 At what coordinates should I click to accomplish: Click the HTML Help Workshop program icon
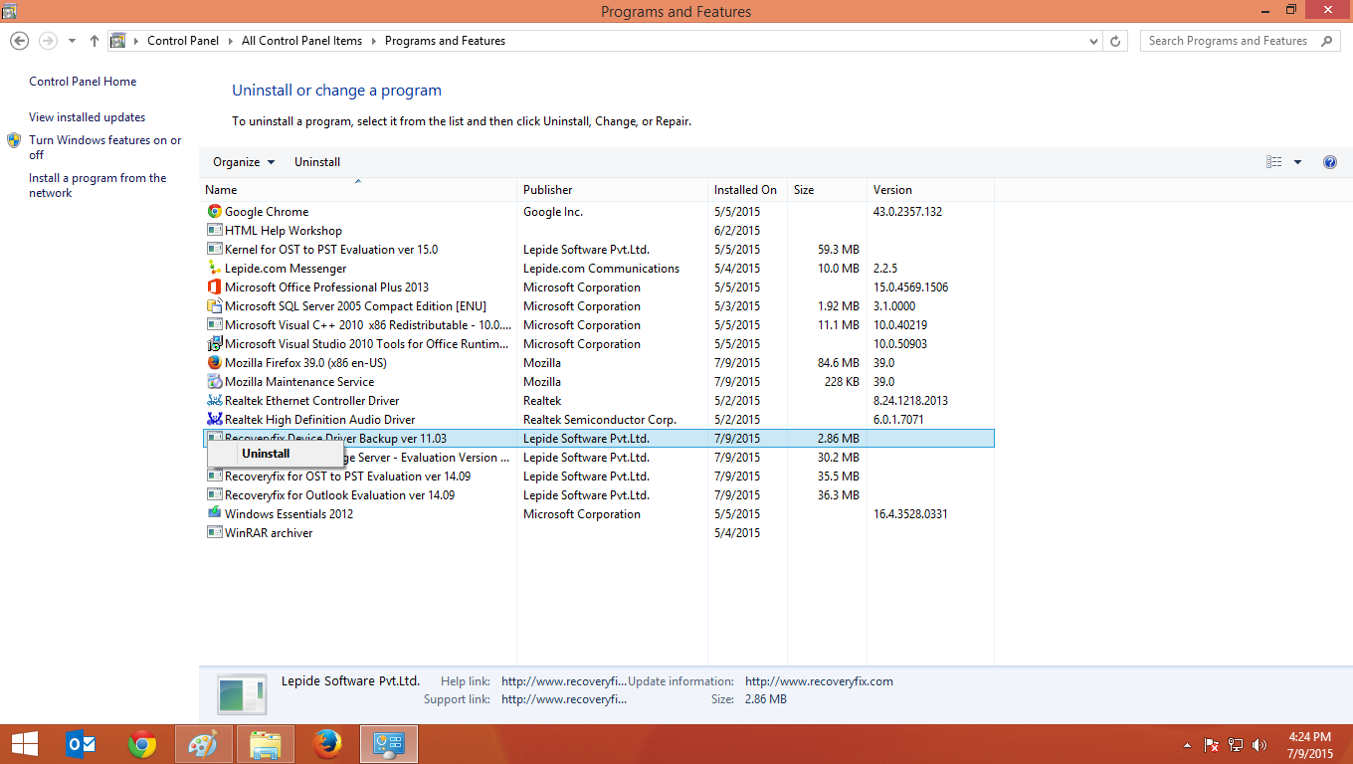tap(214, 231)
